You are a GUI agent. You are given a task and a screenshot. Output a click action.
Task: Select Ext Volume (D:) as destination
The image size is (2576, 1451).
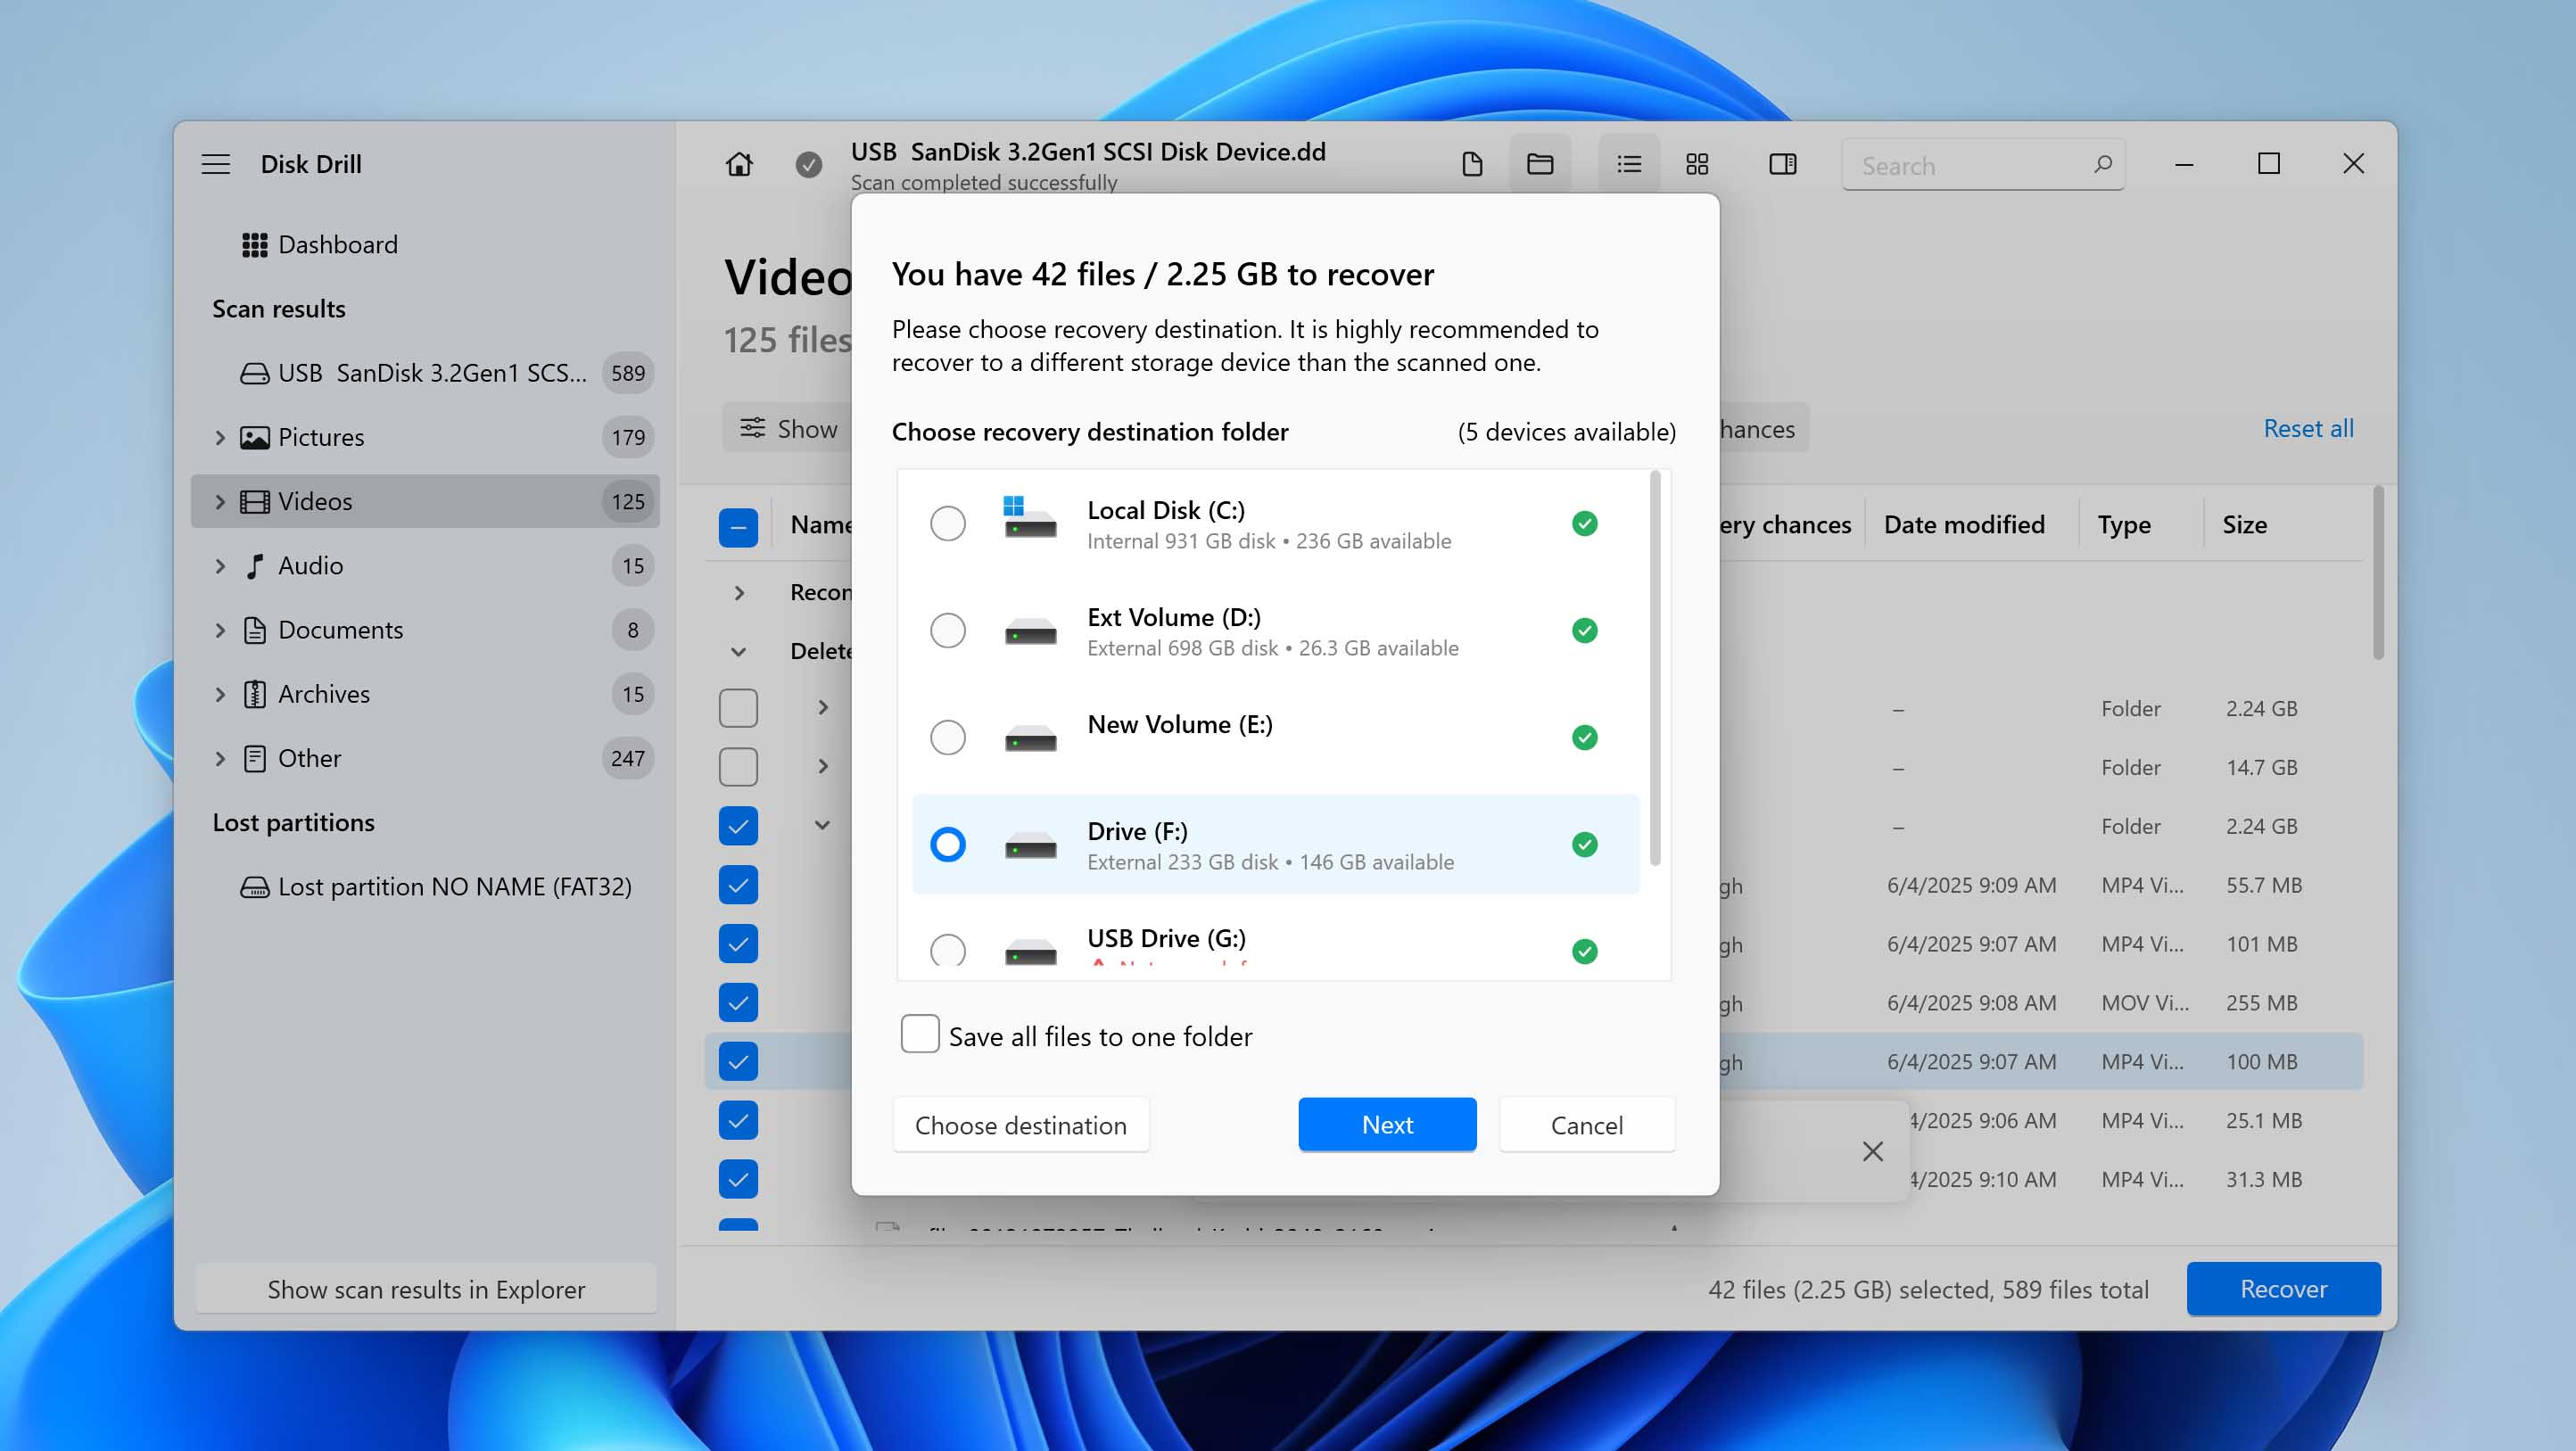point(947,631)
